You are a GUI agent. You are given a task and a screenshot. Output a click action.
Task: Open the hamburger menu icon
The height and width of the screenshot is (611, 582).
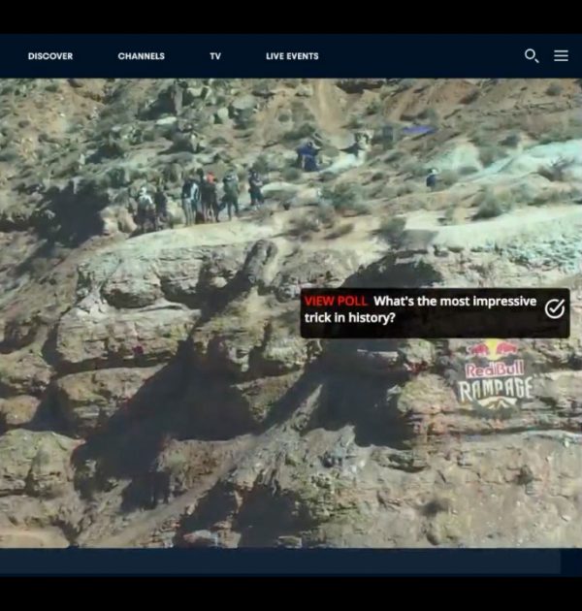(561, 55)
